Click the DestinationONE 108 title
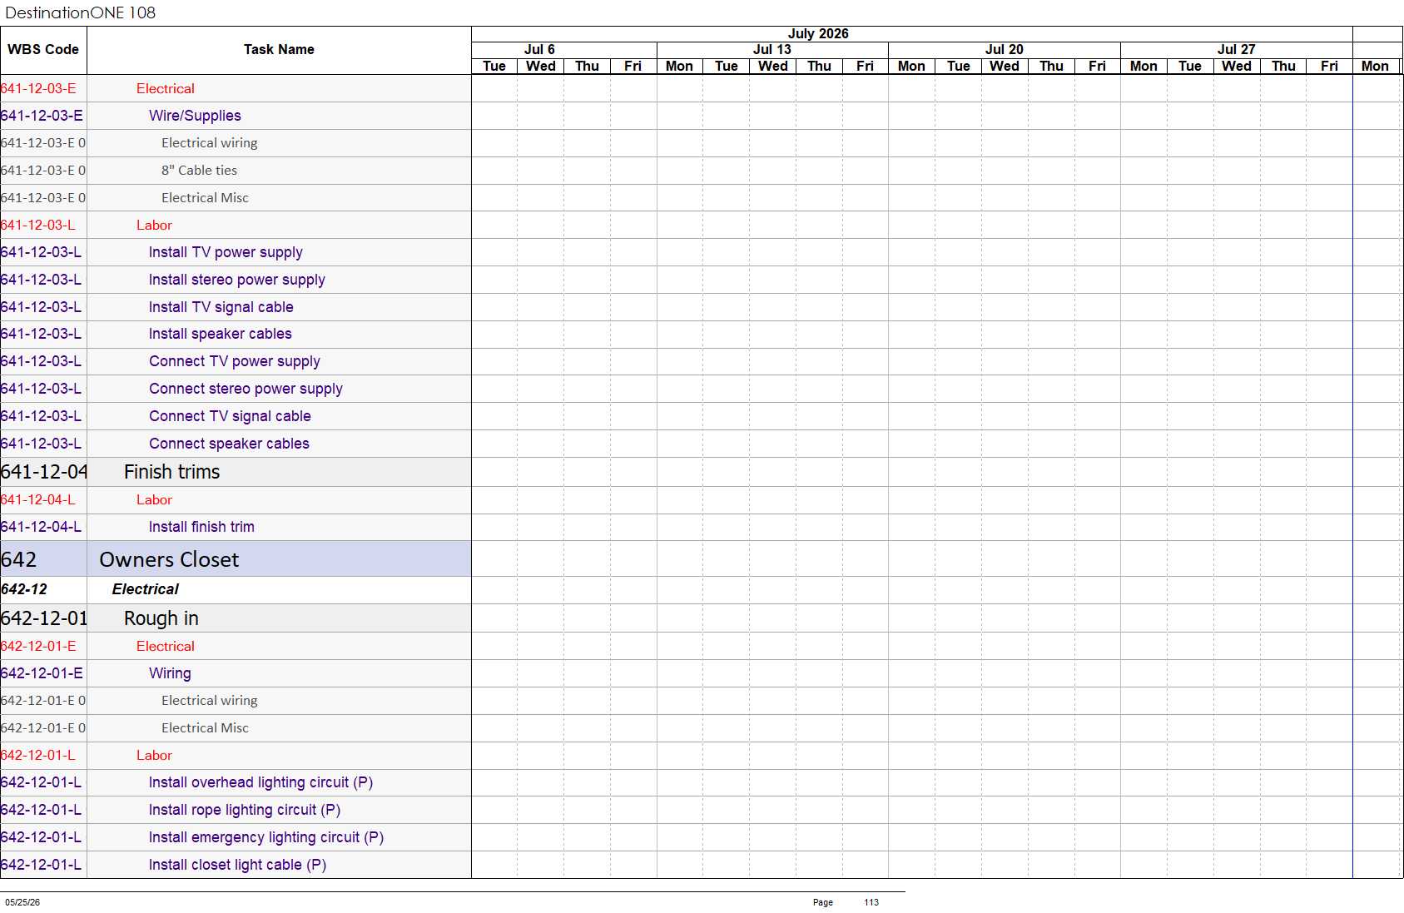Viewport: 1404px width, 913px height. (81, 12)
